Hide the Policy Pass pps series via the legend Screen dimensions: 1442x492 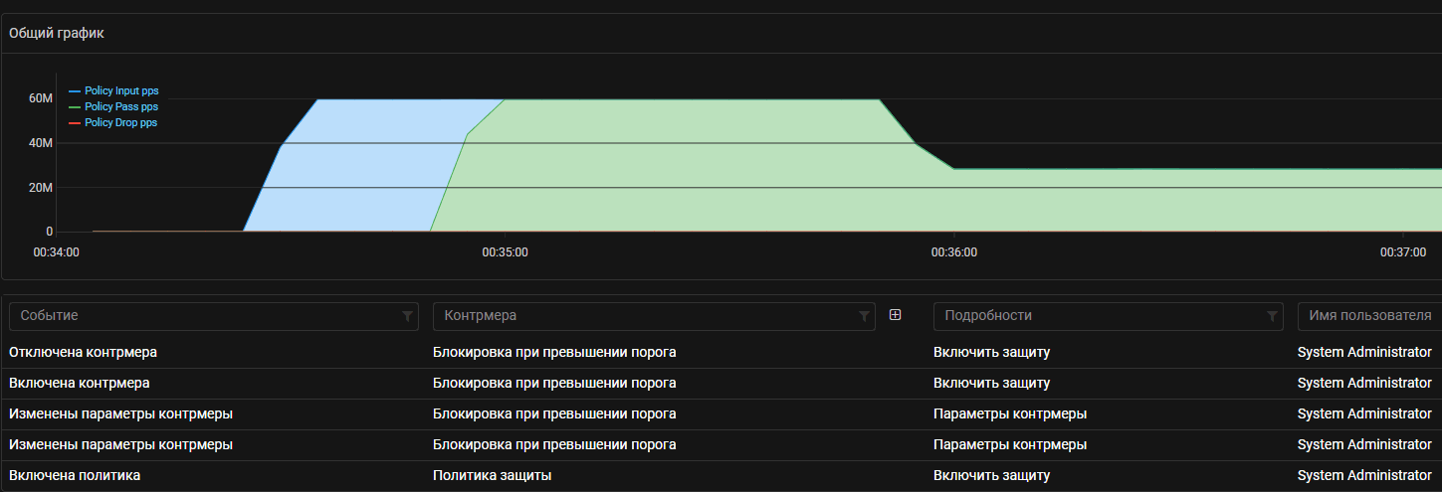pos(120,107)
